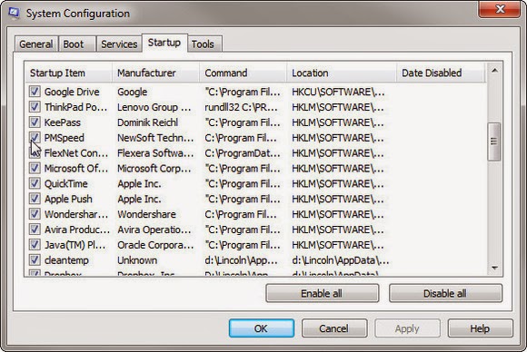
Task: Click the Unknown manufacturer cell
Action: pyautogui.click(x=137, y=260)
